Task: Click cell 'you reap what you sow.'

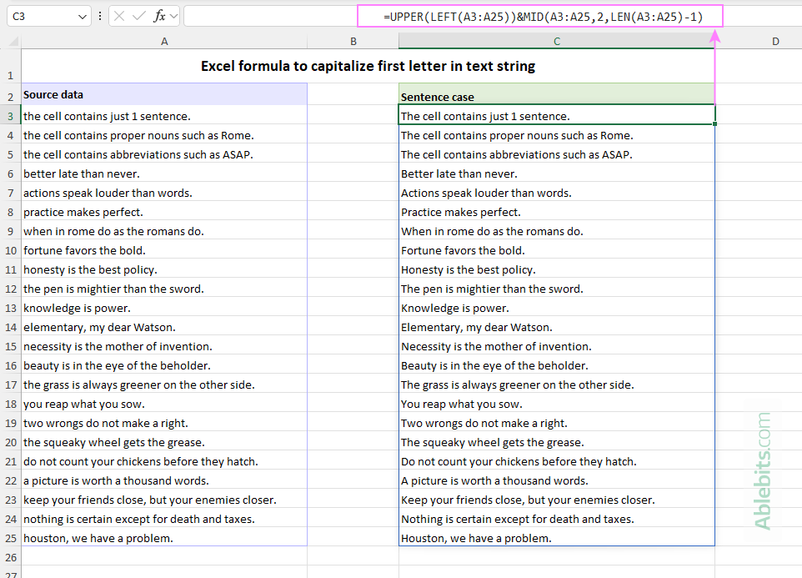Action: (164, 404)
